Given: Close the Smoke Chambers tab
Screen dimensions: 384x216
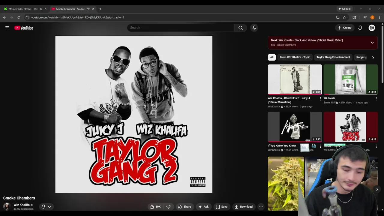Looking at the screenshot, I should point(93,9).
